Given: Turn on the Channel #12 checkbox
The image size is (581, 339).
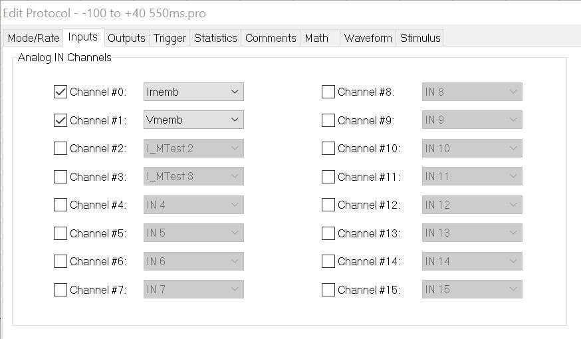Looking at the screenshot, I should pos(328,205).
